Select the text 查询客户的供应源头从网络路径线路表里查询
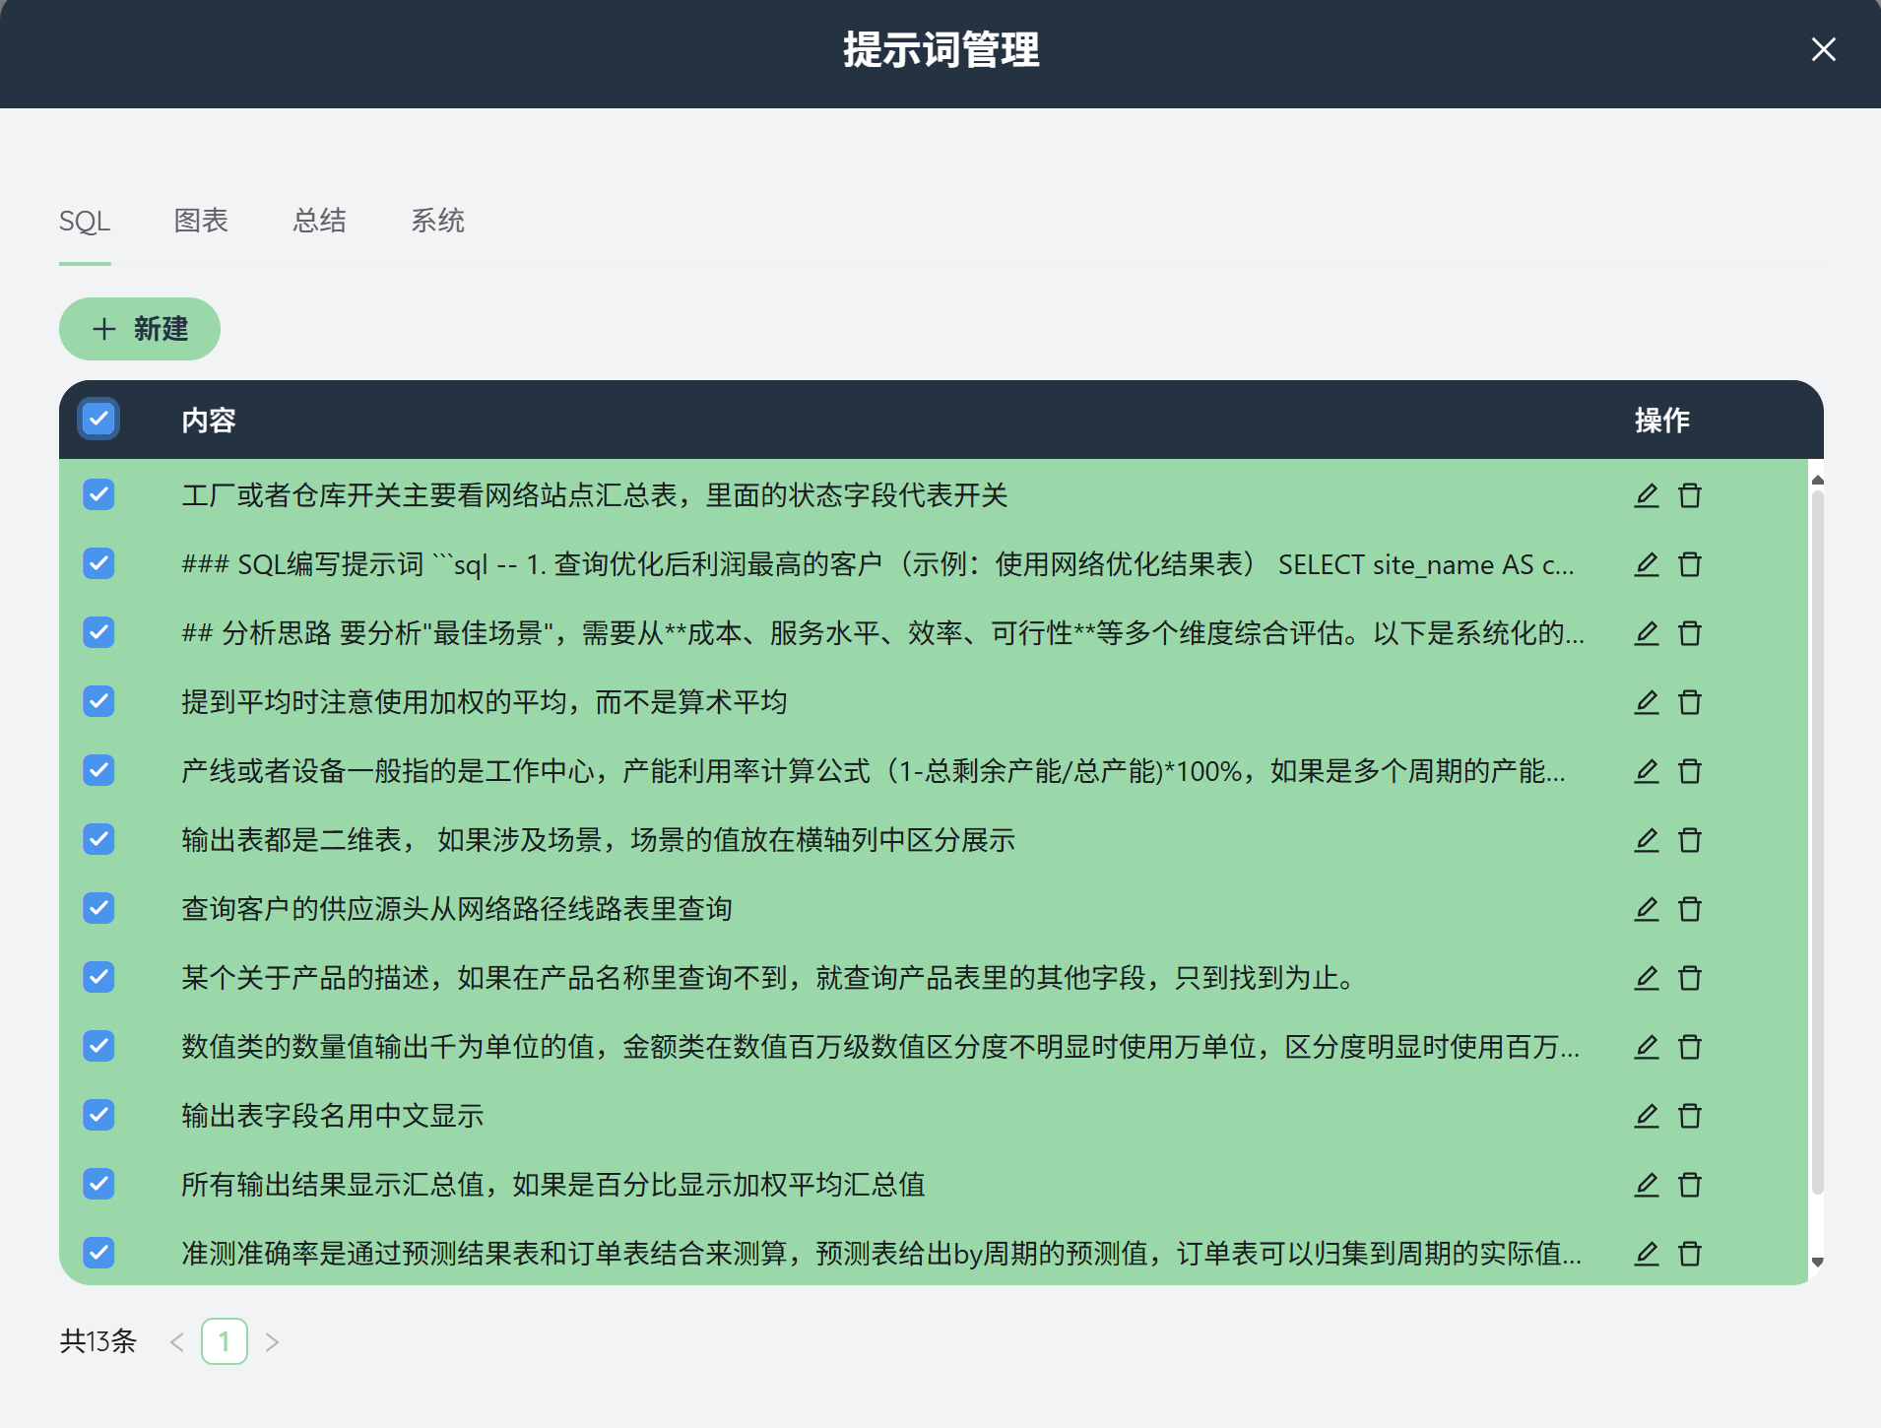The height and width of the screenshot is (1428, 1881). click(457, 909)
